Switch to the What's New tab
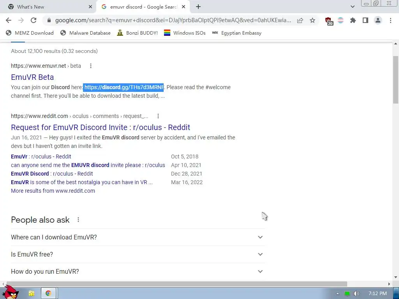This screenshot has width=399, height=299. [x=48, y=7]
